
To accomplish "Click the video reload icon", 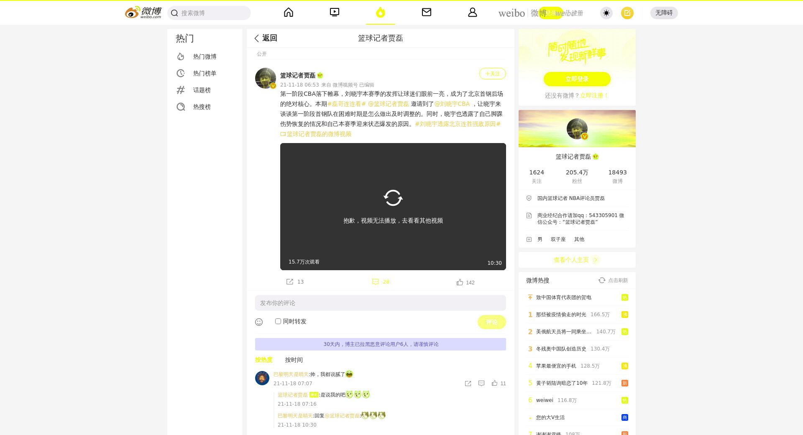I will (x=393, y=198).
